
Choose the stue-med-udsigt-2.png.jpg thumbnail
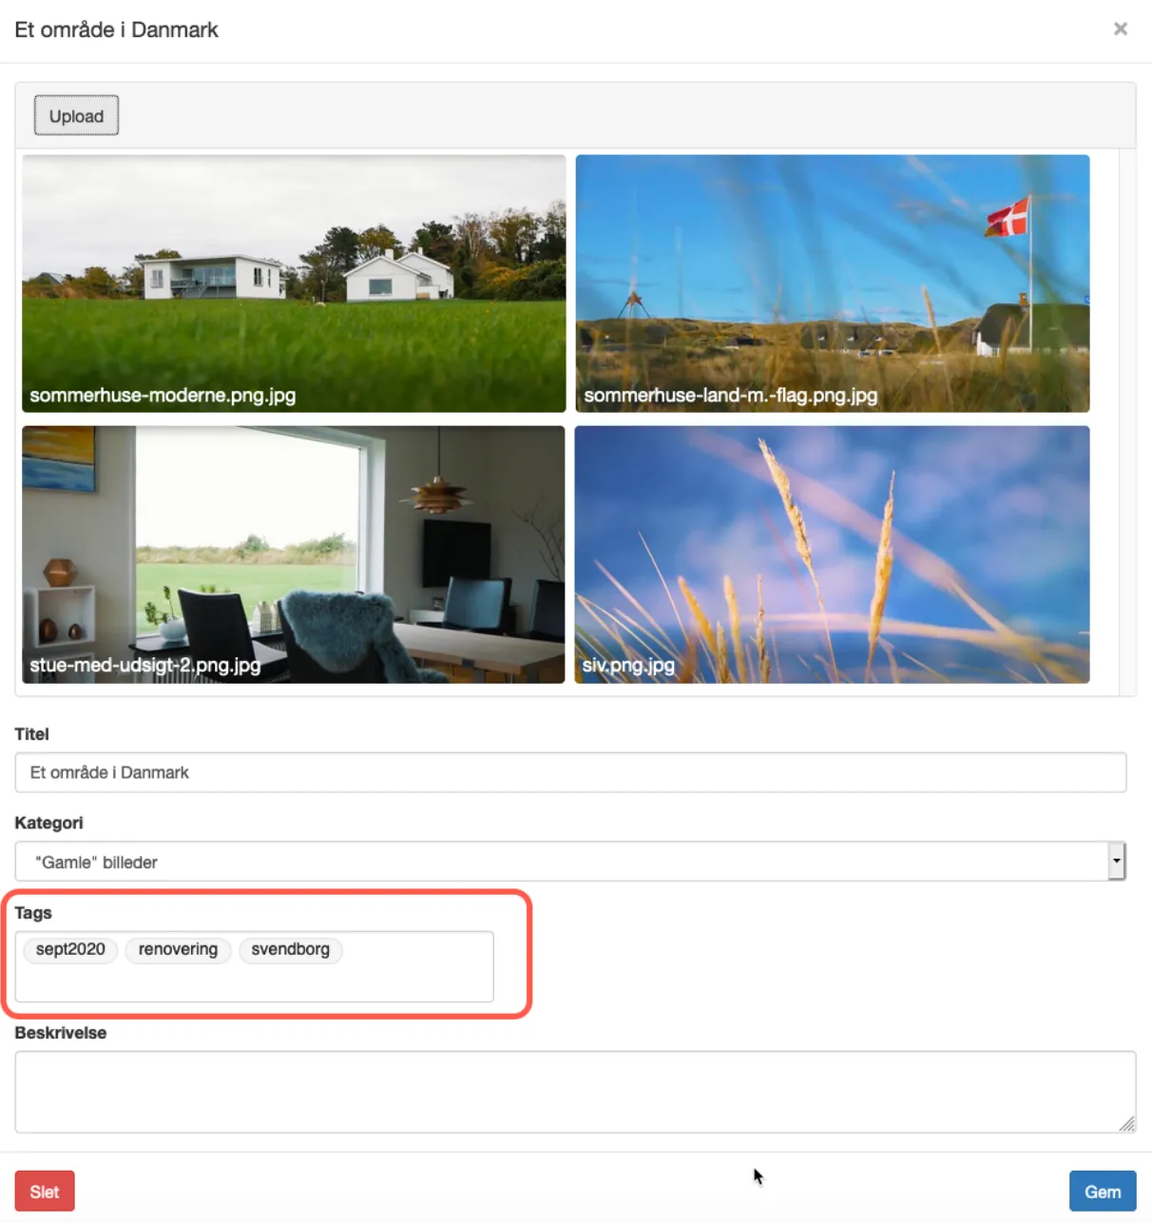point(294,553)
